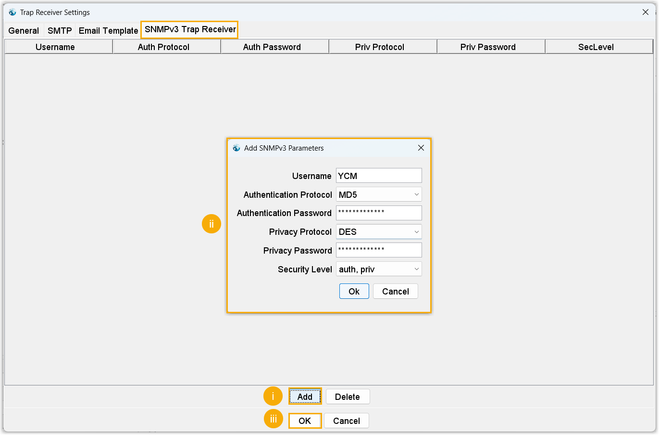Focus the Authentication Password field
Viewport: 659px width, 435px height.
[x=379, y=213]
